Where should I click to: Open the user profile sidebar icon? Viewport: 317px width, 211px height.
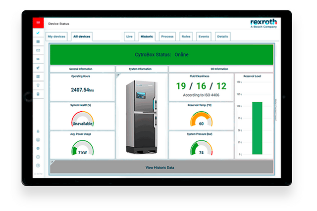tap(38, 140)
